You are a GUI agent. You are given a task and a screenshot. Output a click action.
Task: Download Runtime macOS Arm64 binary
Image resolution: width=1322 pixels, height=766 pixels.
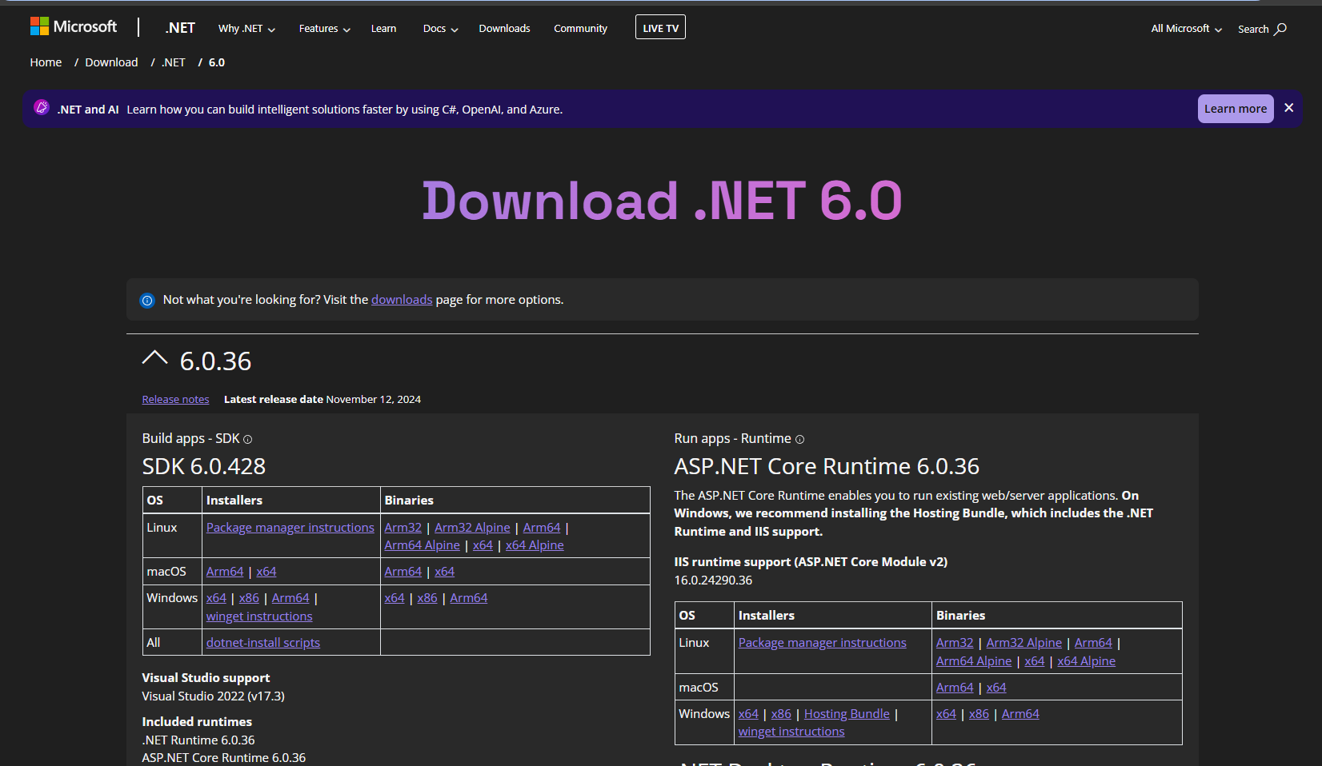coord(955,688)
